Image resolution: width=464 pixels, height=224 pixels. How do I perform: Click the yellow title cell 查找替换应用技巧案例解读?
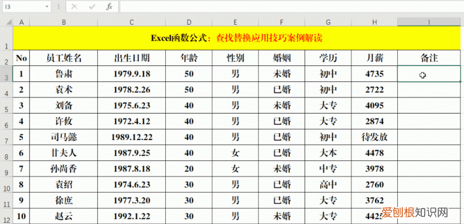[x=237, y=38]
